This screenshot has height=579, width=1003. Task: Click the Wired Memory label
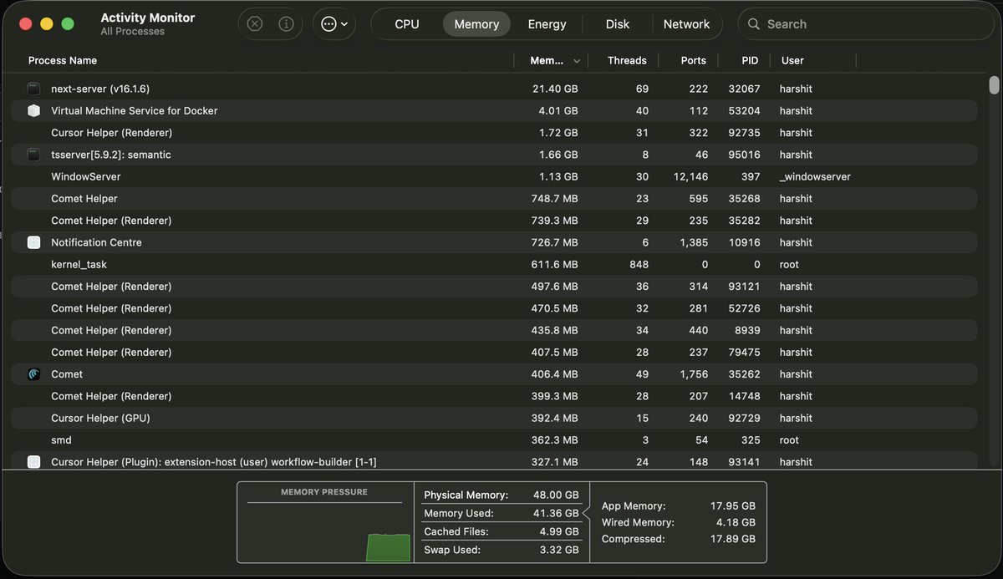coord(638,522)
